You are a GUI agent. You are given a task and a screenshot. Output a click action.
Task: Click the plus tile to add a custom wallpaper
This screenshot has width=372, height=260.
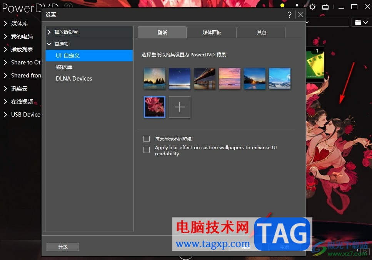(180, 107)
